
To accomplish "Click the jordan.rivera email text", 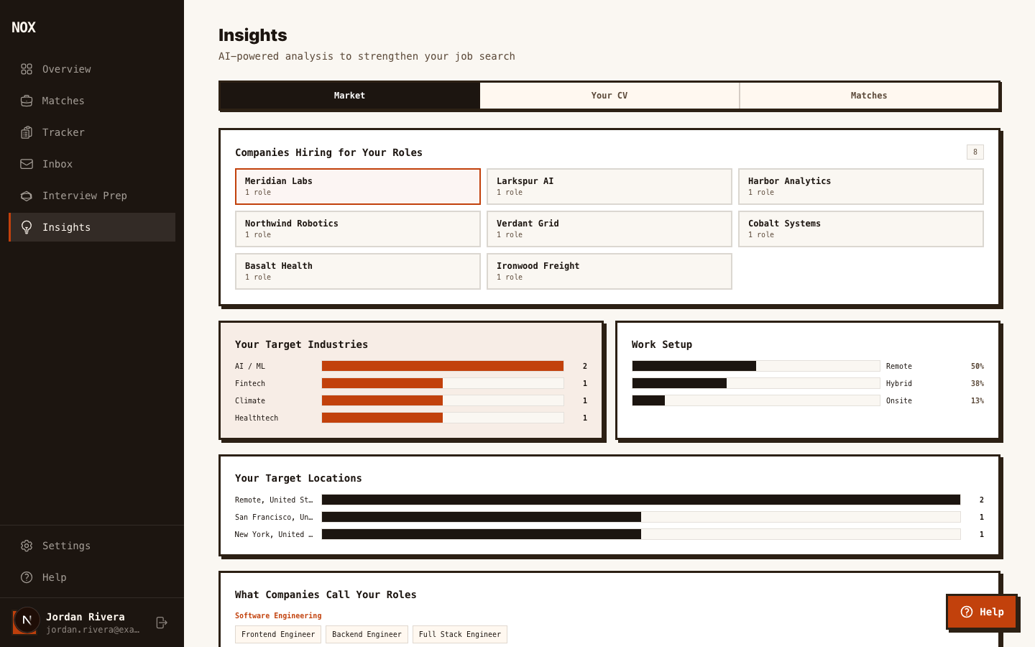I will click(x=93, y=630).
